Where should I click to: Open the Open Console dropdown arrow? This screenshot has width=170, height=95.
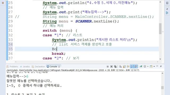coord(154,66)
